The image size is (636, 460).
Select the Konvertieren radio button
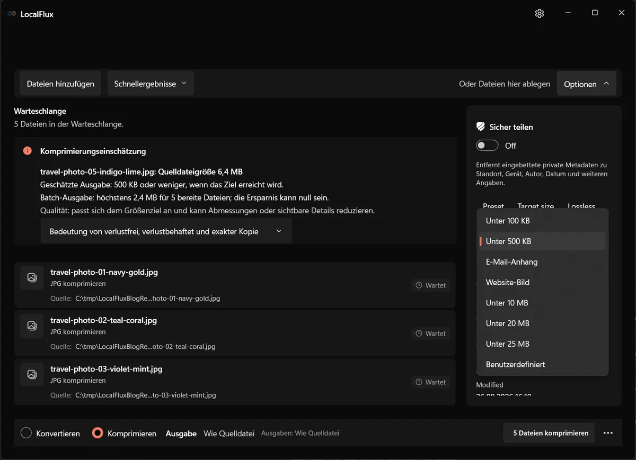pos(26,433)
